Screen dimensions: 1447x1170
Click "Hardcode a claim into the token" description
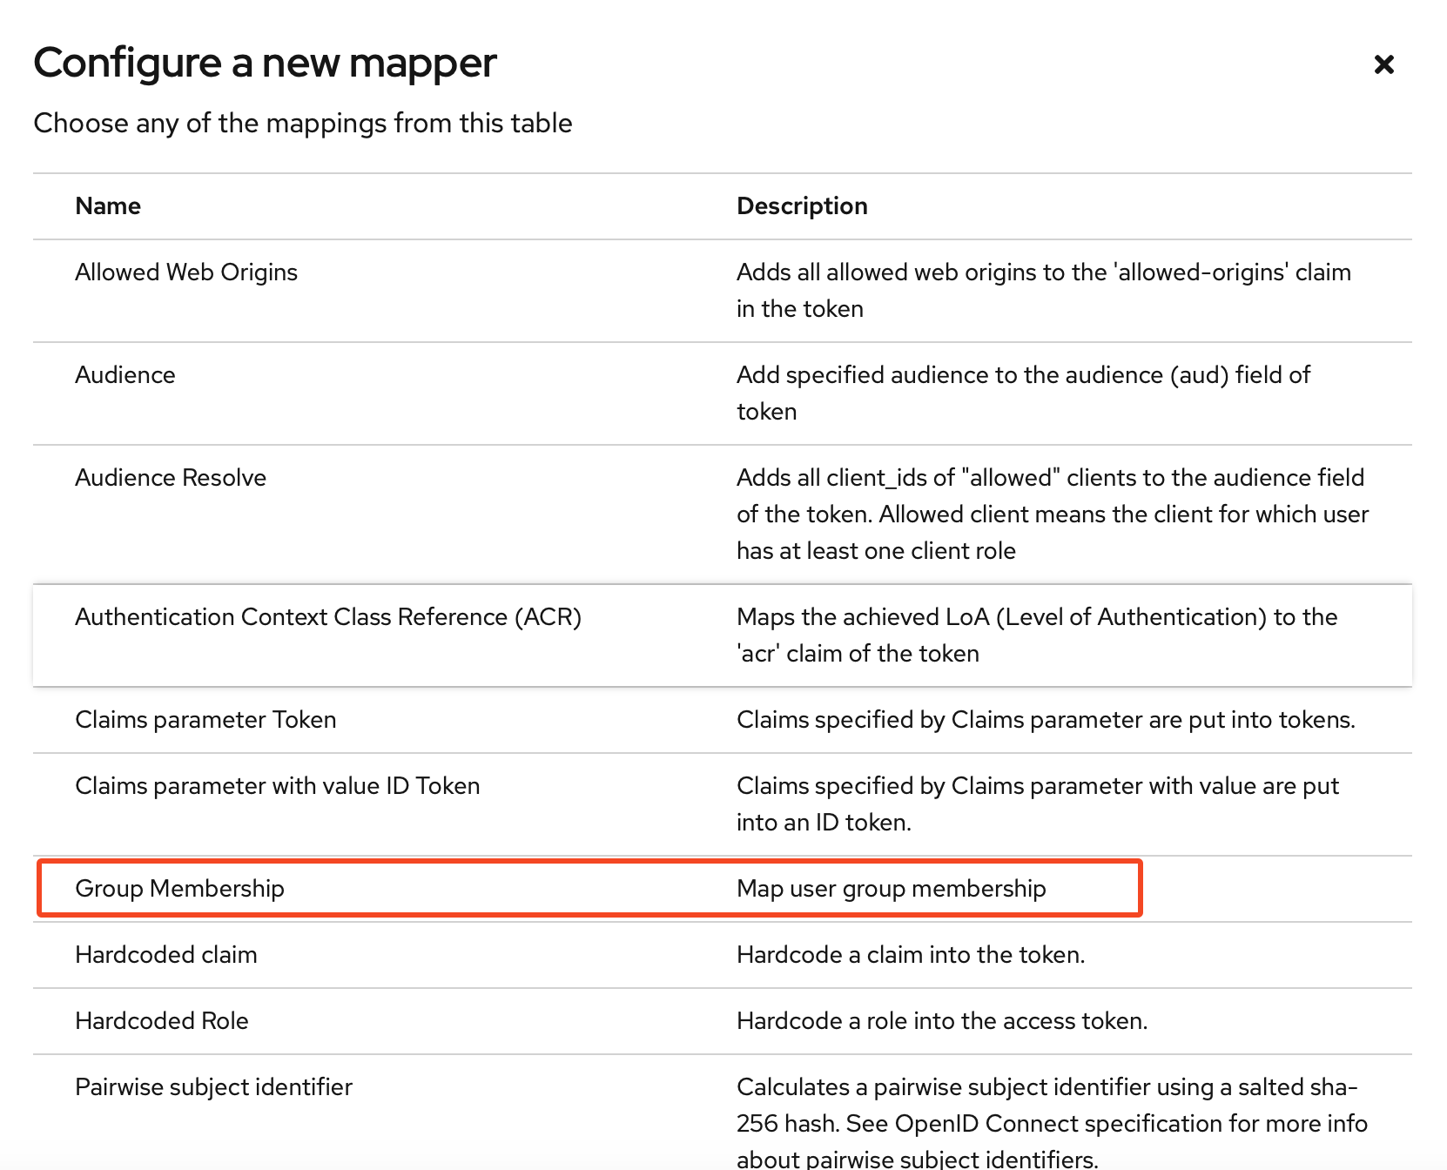(x=910, y=955)
